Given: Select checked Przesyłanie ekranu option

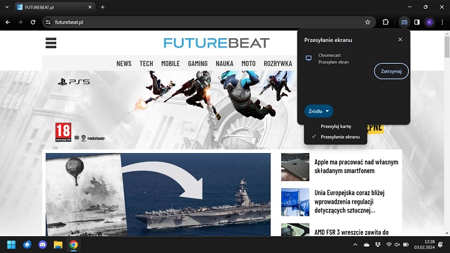Looking at the screenshot, I should tap(340, 136).
